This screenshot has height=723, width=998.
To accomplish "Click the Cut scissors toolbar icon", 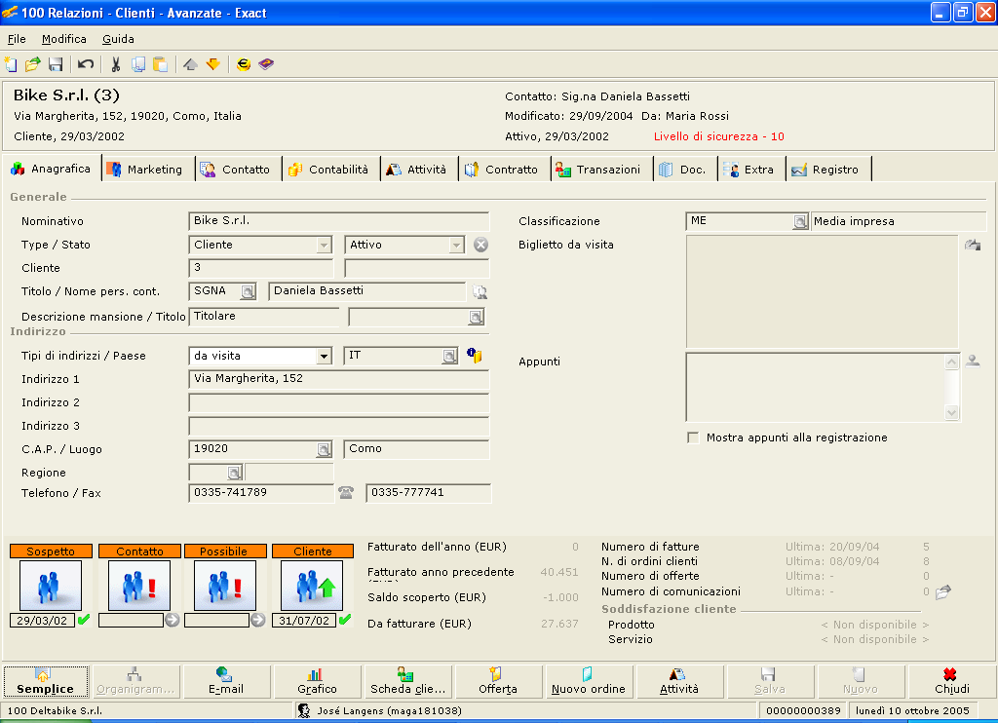I will 115,63.
